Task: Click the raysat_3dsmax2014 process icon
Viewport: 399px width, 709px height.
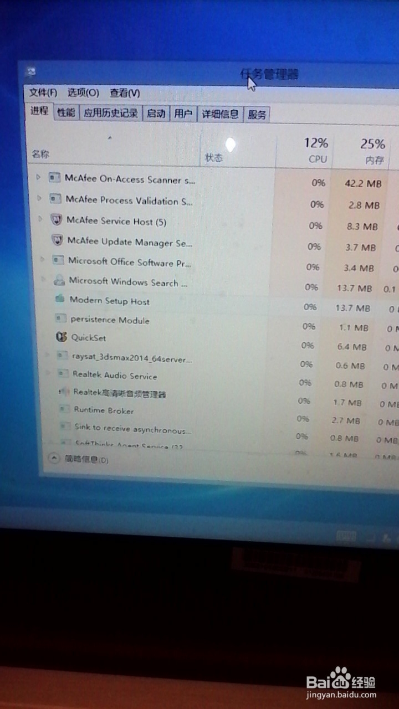Action: [x=63, y=356]
